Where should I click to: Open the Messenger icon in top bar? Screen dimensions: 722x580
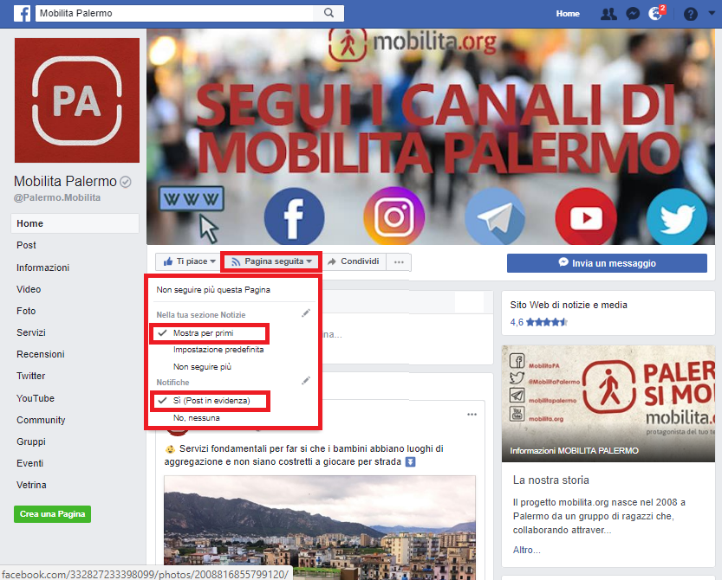point(633,14)
